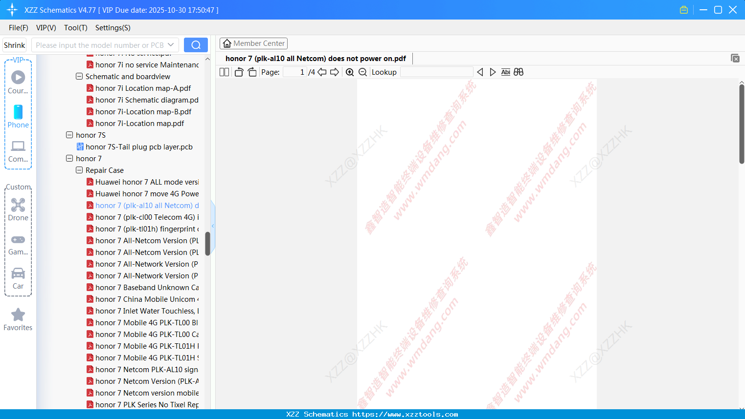Viewport: 745px width, 419px height.
Task: Click the model number search field
Action: coord(101,45)
